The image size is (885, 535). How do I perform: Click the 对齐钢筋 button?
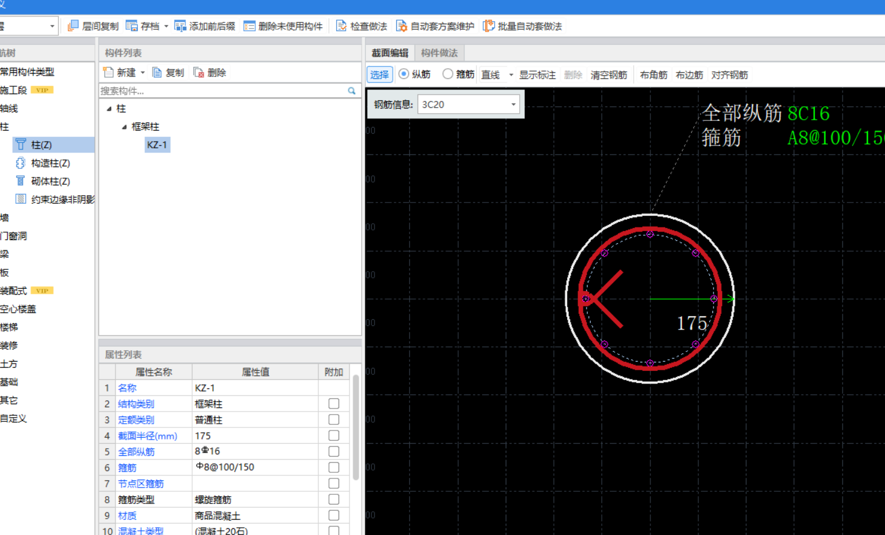(x=729, y=75)
